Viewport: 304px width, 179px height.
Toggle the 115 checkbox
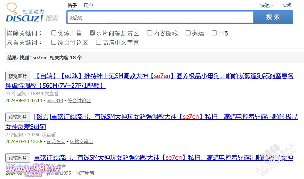pyautogui.click(x=214, y=33)
